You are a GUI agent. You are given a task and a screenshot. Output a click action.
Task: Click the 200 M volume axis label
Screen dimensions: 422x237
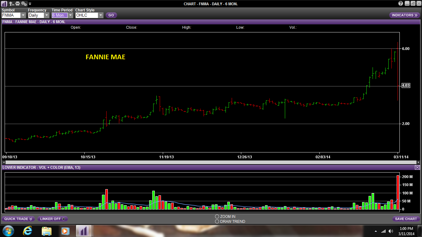click(407, 177)
